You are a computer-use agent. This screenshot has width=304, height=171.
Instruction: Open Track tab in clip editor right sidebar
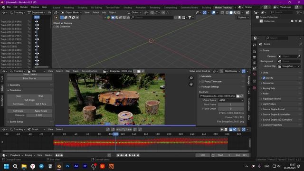[249, 91]
